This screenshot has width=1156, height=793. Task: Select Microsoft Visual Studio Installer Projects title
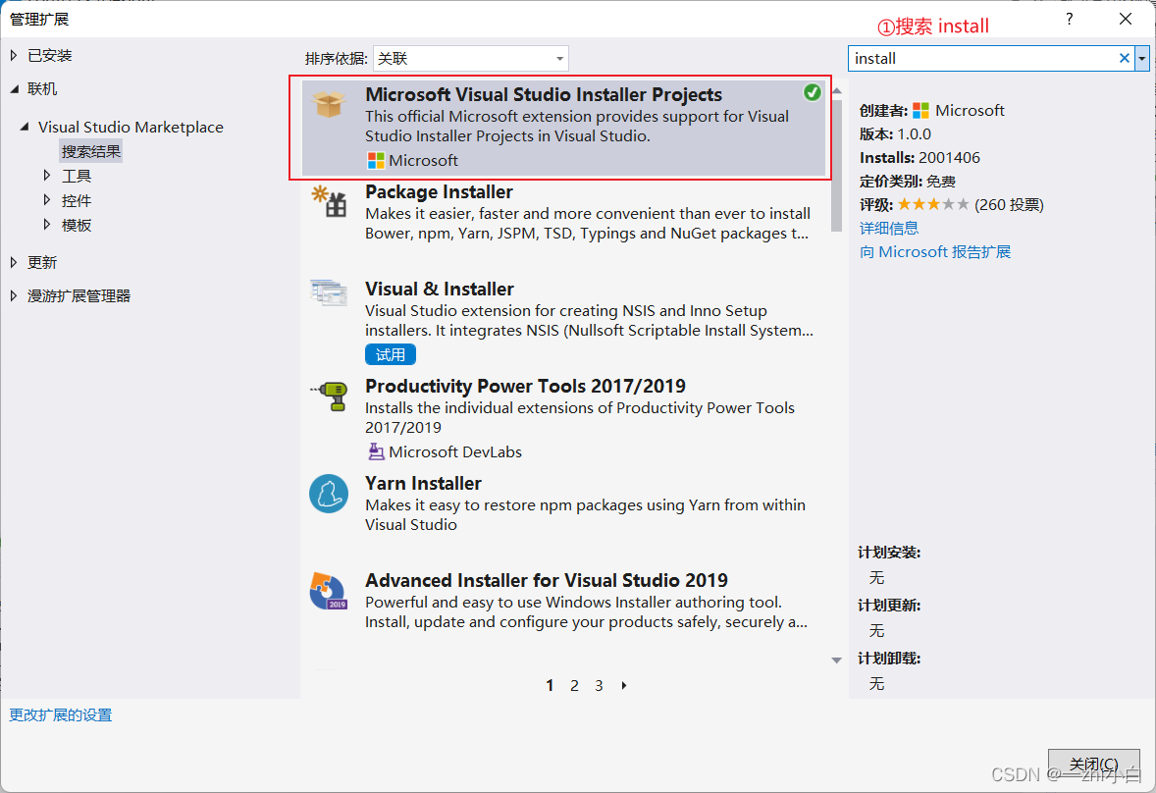(544, 94)
